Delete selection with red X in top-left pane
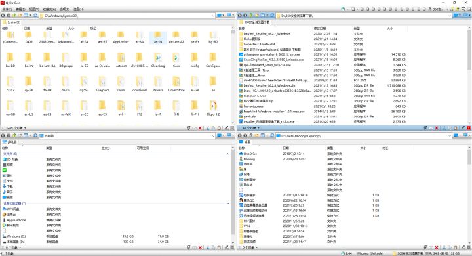The width and height of the screenshot is (472, 256). pos(200,128)
